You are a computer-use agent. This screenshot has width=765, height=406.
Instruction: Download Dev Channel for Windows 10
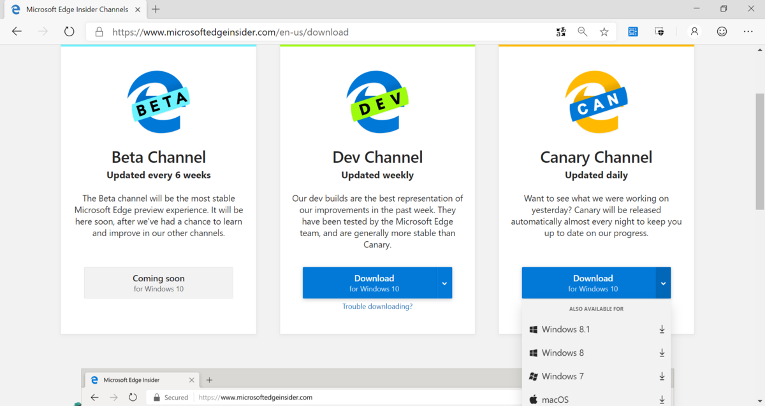[370, 283]
